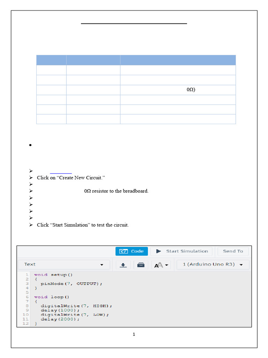Expand the Text edit mode dropdown

[x=64, y=265]
